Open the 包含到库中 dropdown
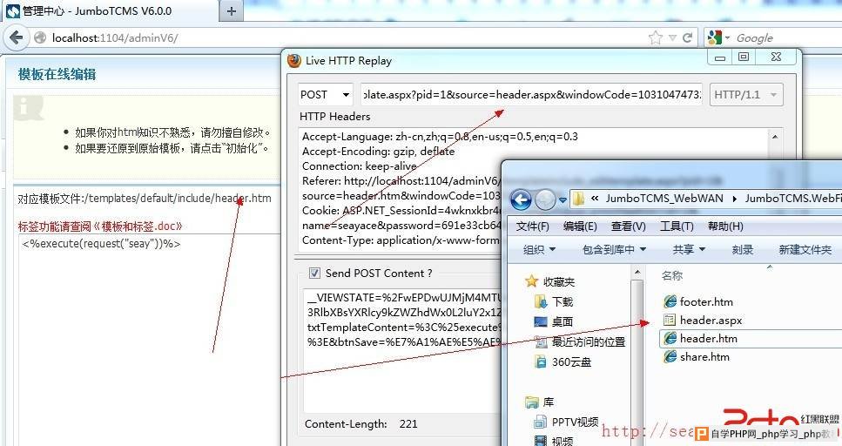This screenshot has height=446, width=842. click(615, 249)
